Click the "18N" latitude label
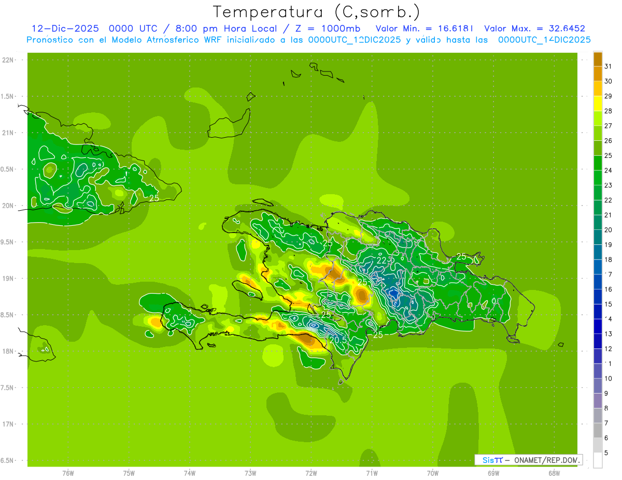 8,351
